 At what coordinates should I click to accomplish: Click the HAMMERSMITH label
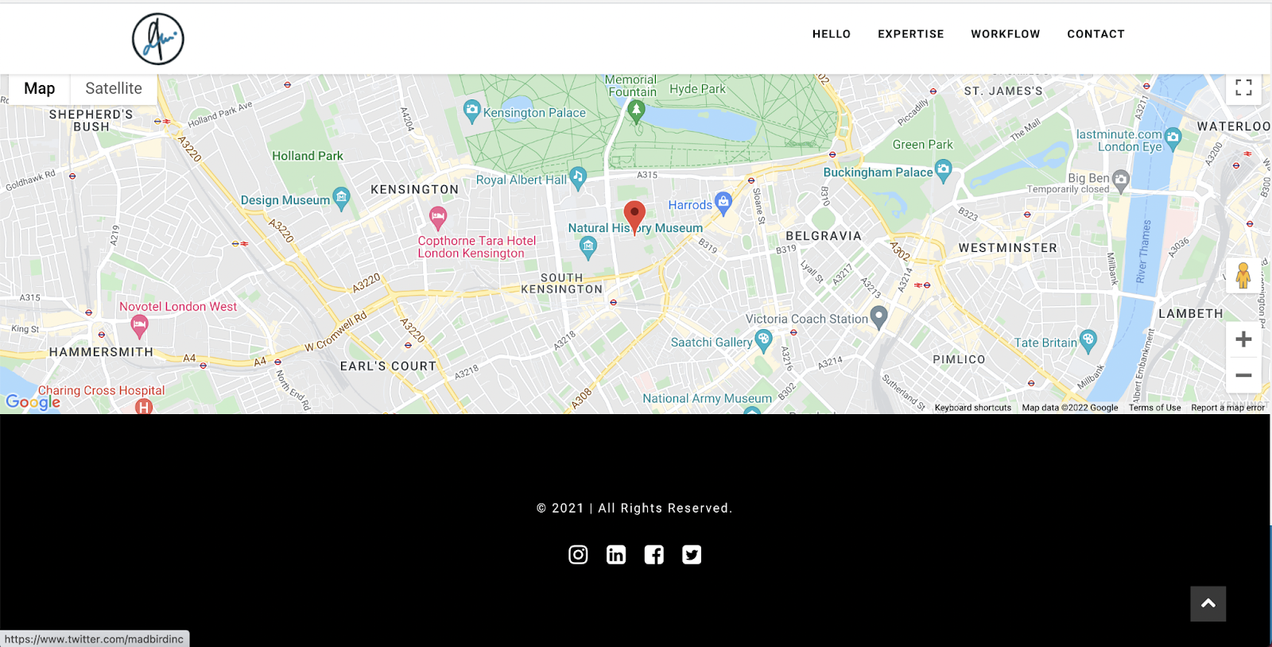tap(101, 352)
